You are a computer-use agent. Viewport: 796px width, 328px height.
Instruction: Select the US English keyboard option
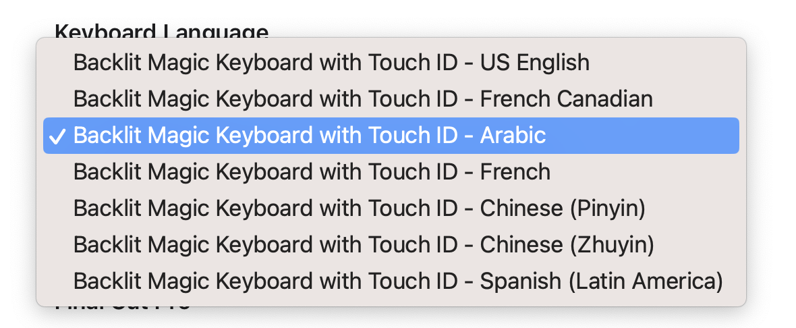(331, 63)
